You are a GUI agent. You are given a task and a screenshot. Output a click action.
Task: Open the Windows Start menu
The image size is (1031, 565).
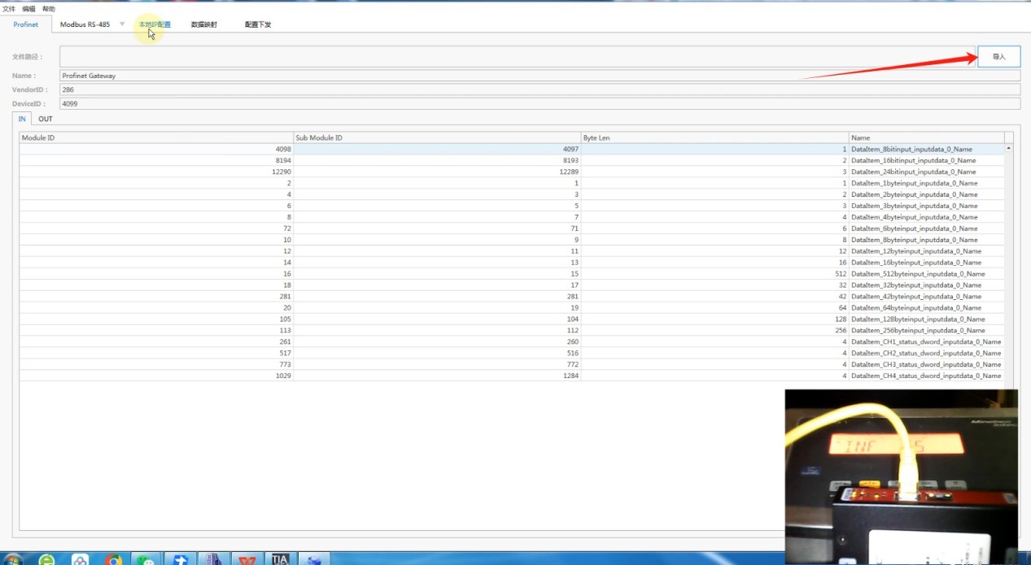(13, 559)
